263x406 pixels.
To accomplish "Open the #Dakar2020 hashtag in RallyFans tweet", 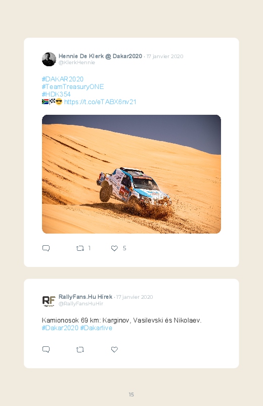I will [60, 328].
